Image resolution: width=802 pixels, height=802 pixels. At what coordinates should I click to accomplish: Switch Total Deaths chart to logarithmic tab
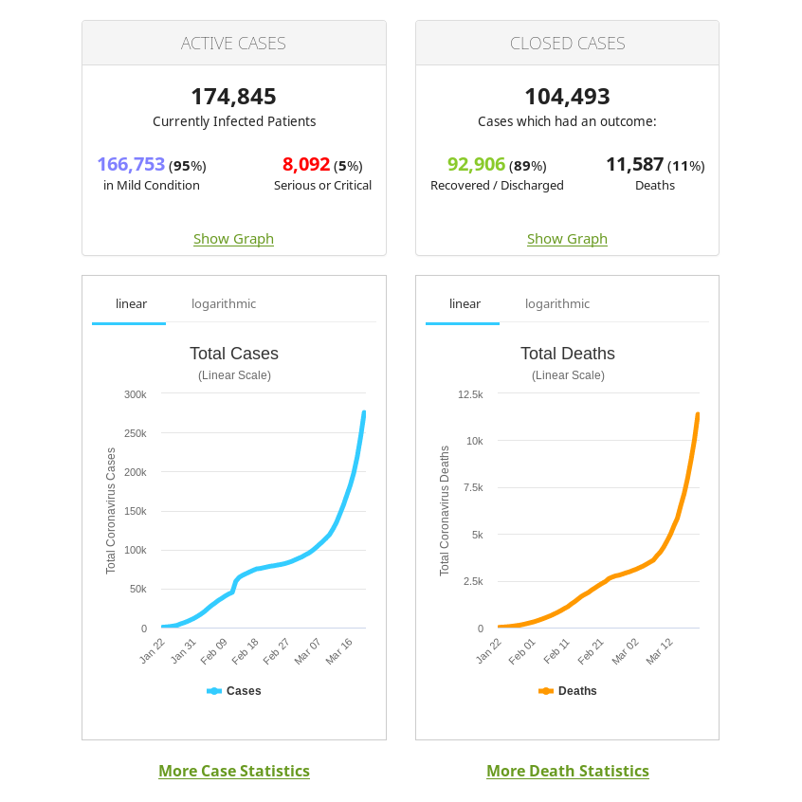pos(557,304)
